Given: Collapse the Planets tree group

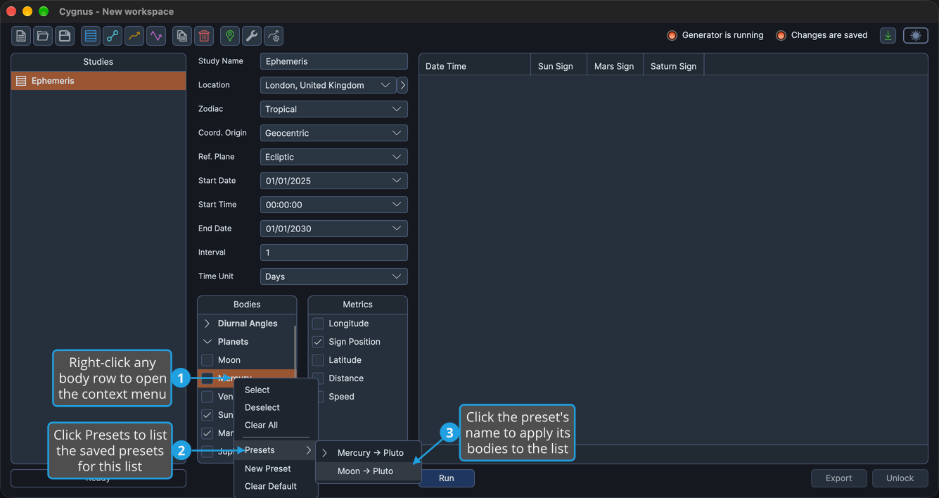Looking at the screenshot, I should (x=207, y=342).
